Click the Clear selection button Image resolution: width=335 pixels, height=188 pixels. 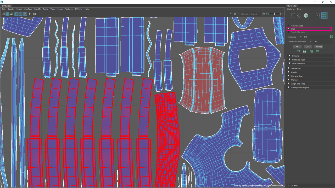[x=308, y=47]
